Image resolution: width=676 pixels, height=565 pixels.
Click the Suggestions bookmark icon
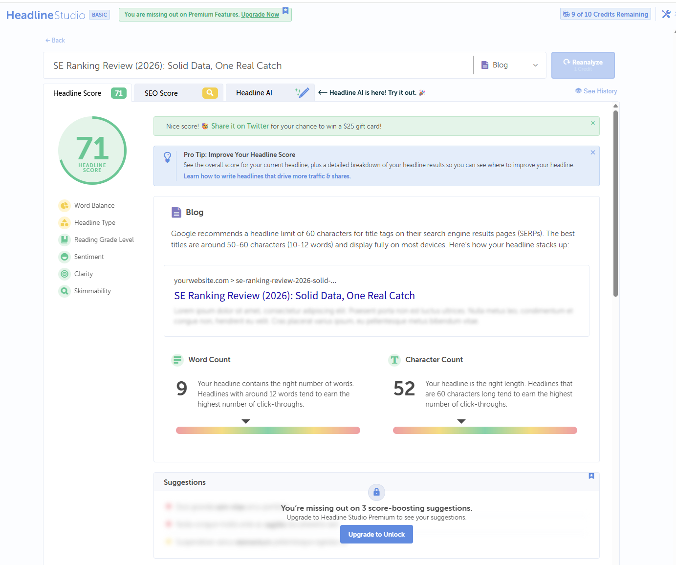pyautogui.click(x=591, y=476)
